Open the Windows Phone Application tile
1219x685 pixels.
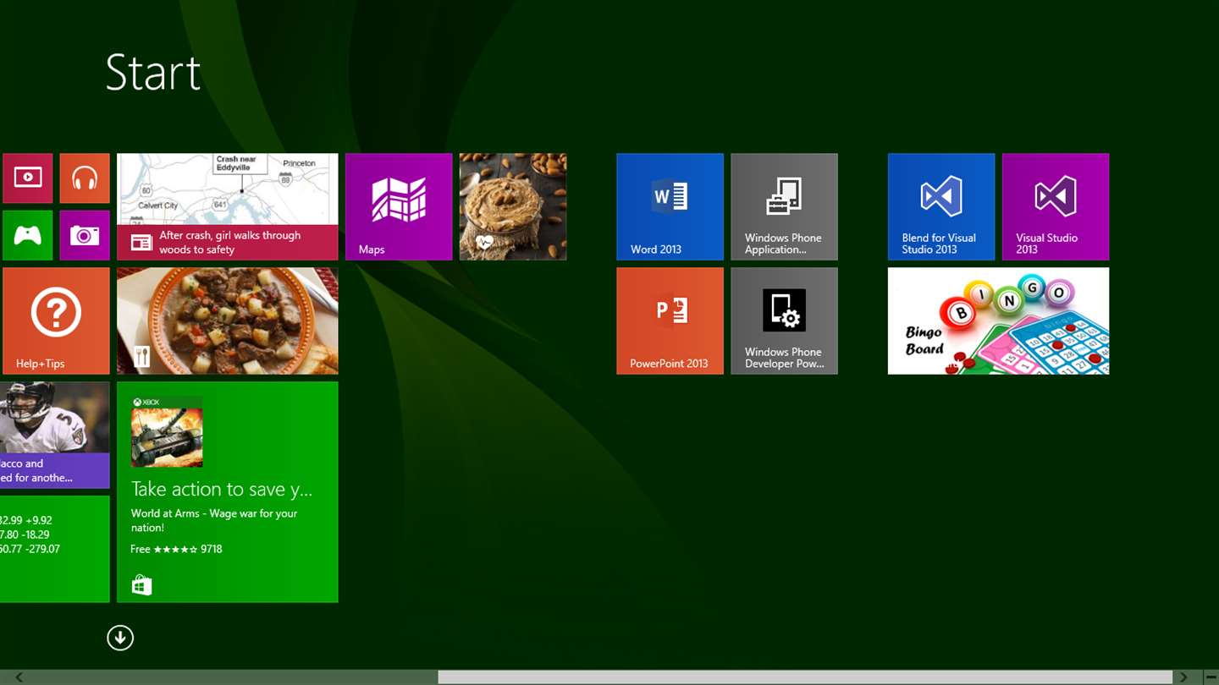pyautogui.click(x=784, y=206)
